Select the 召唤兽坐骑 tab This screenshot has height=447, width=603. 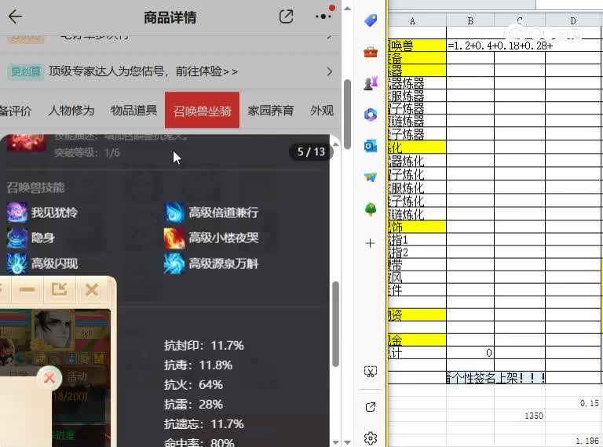coord(202,111)
